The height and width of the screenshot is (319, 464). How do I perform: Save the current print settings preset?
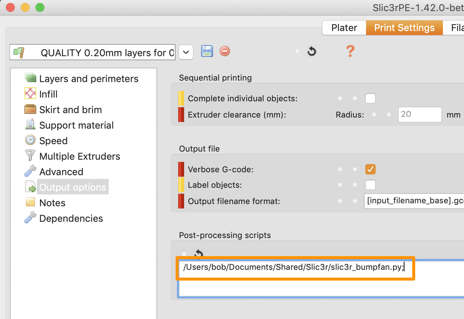click(x=207, y=51)
